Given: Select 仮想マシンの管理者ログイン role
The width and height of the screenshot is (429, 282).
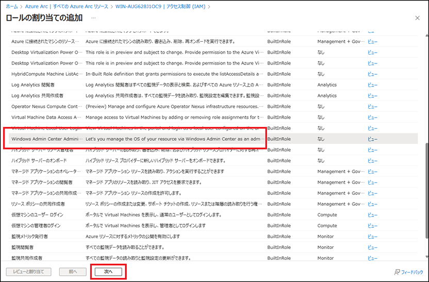Looking at the screenshot, I should coord(213,226).
